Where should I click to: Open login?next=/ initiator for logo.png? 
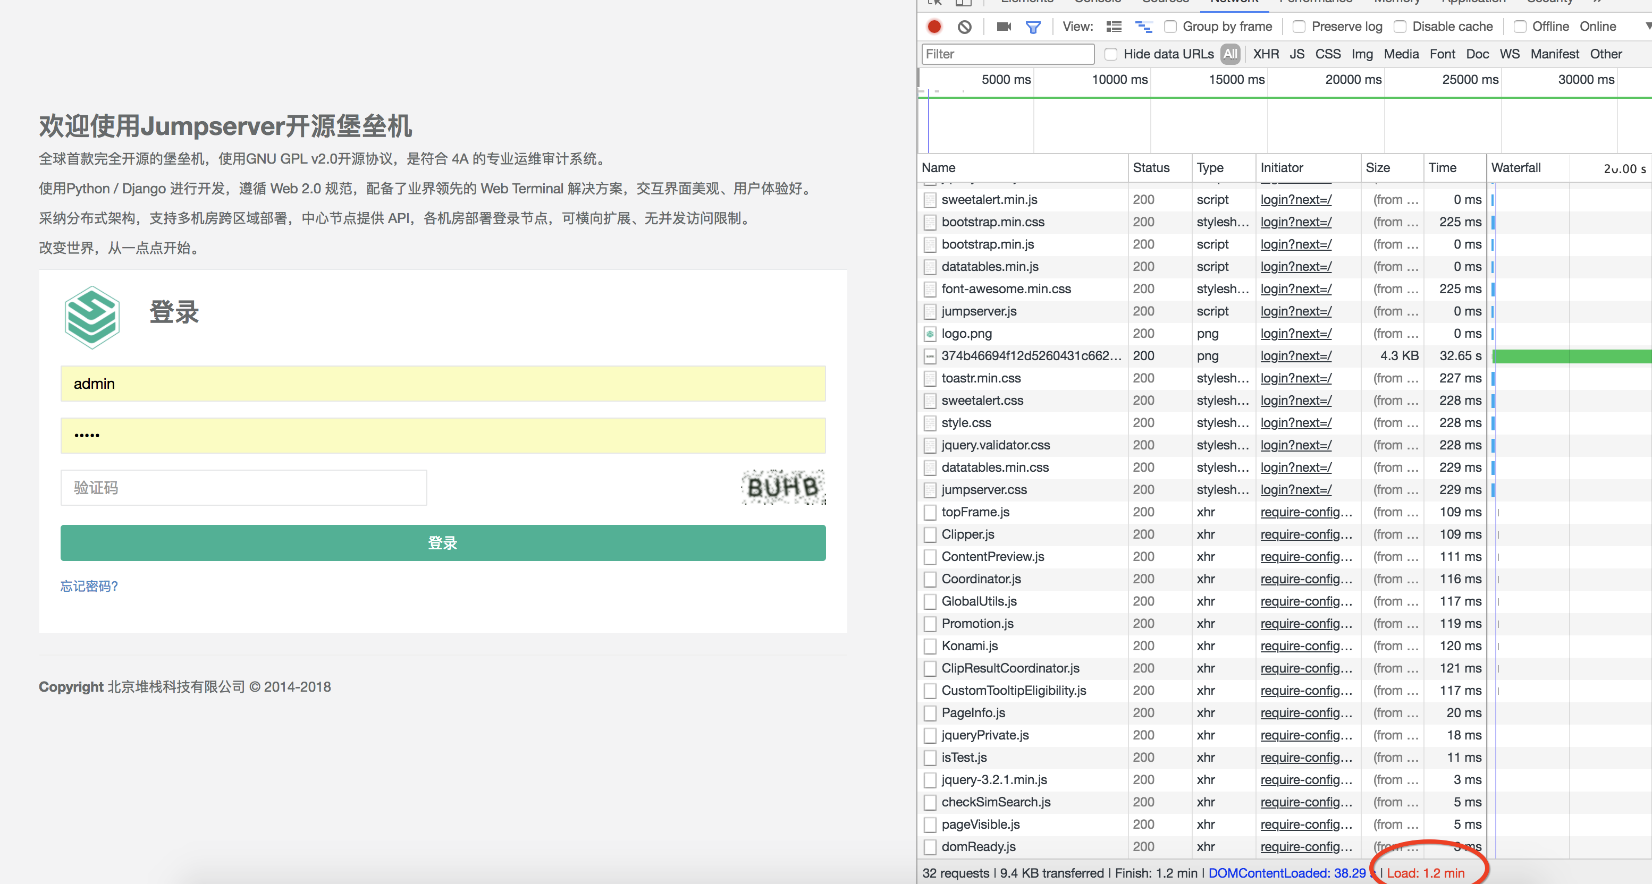click(x=1295, y=333)
